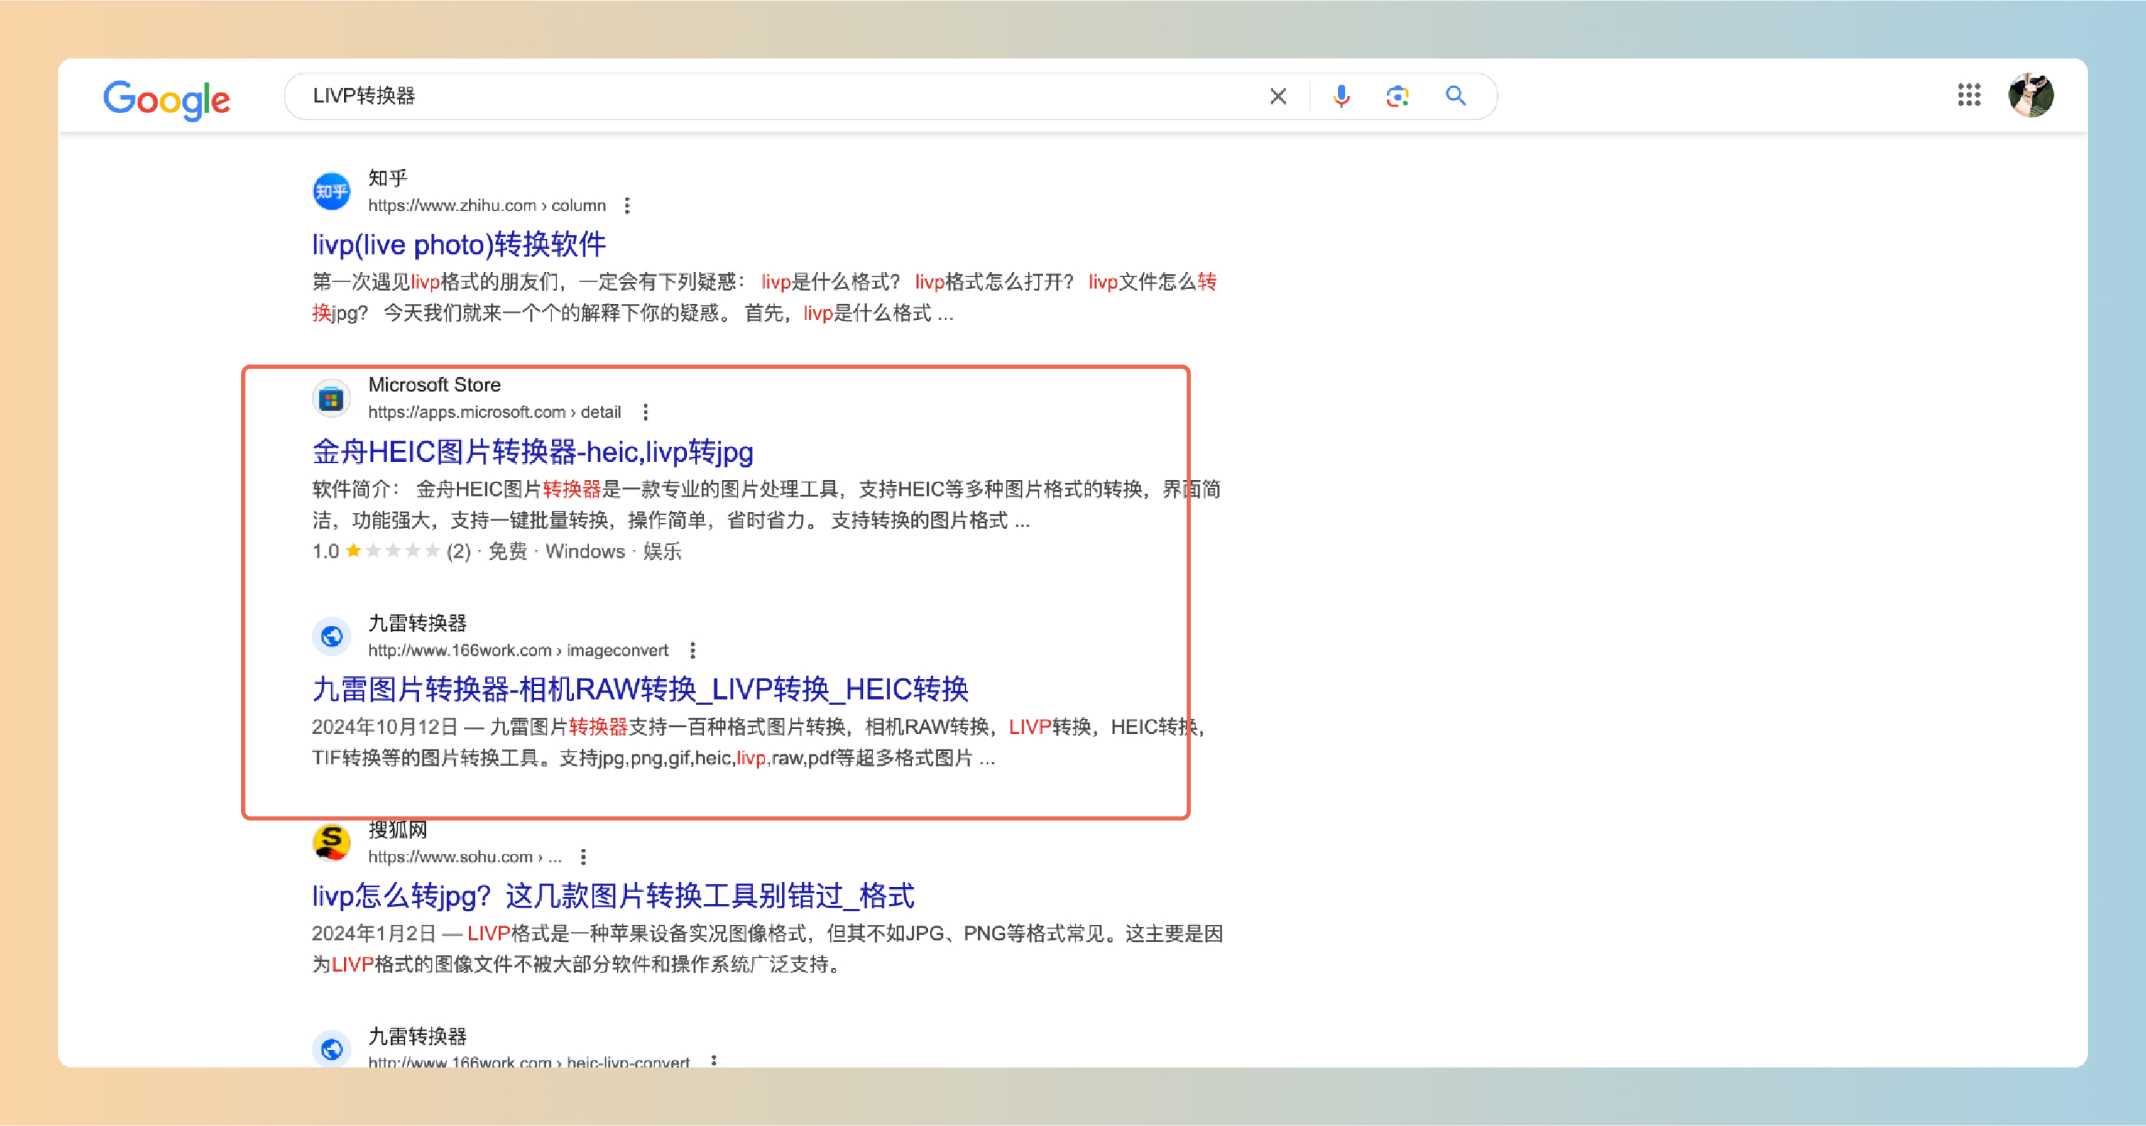The height and width of the screenshot is (1126, 2146).
Task: Start voice search with microphone icon
Action: click(1341, 97)
